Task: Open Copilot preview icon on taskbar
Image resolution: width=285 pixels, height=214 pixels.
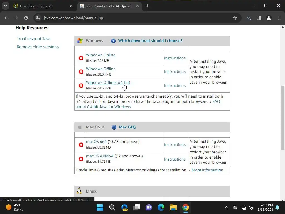Action: [124, 207]
